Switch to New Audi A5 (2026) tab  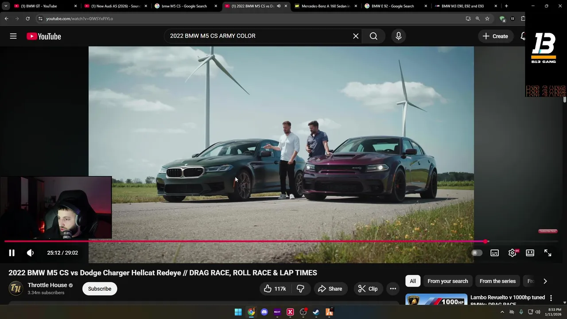(x=116, y=6)
